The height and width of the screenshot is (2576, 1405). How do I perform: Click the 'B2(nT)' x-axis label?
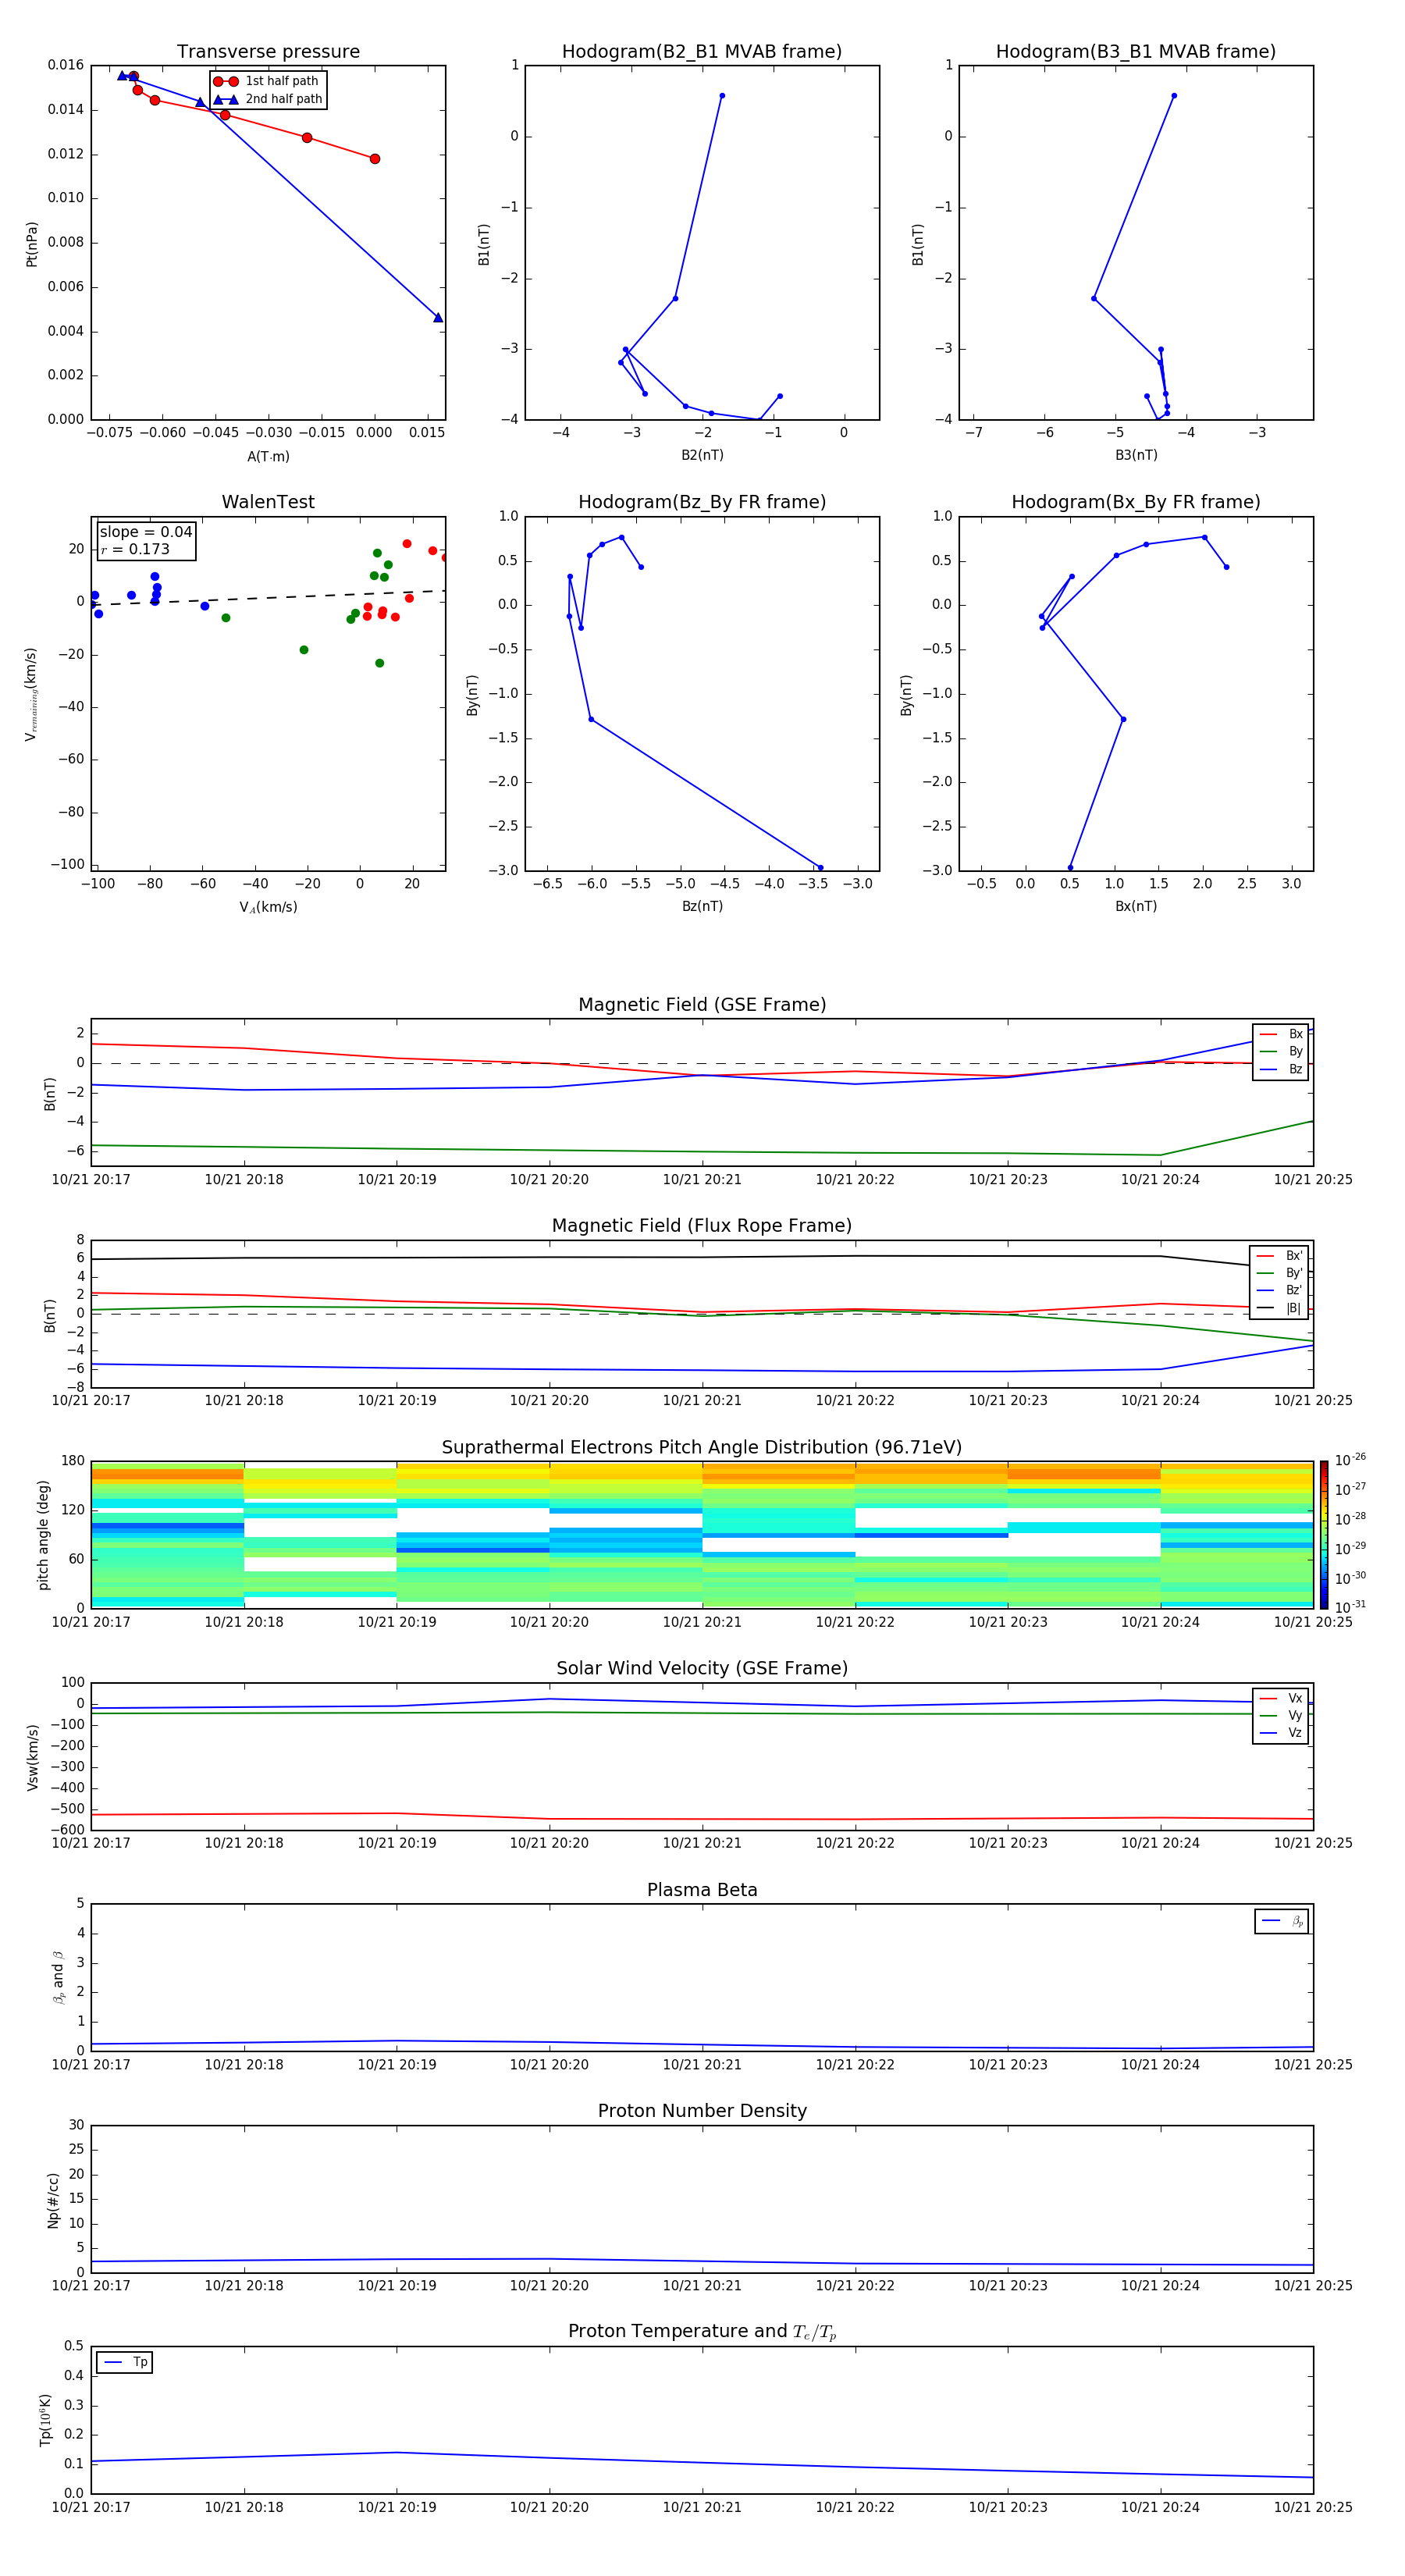coord(702,455)
